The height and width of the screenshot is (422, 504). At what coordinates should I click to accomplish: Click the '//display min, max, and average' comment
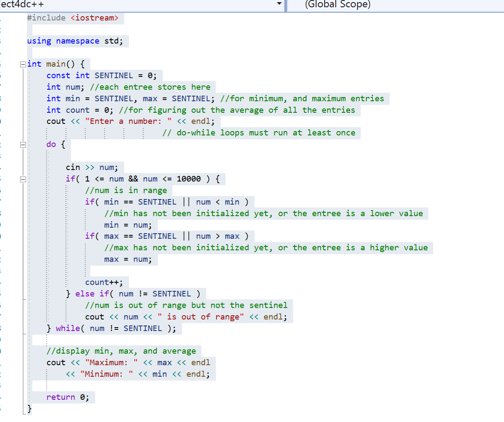(x=121, y=351)
